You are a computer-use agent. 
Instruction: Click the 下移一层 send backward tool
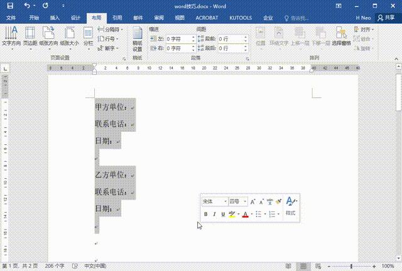320,37
